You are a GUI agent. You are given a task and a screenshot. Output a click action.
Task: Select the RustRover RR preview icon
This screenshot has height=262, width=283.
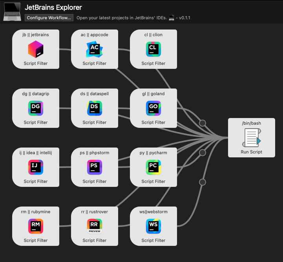(x=94, y=226)
